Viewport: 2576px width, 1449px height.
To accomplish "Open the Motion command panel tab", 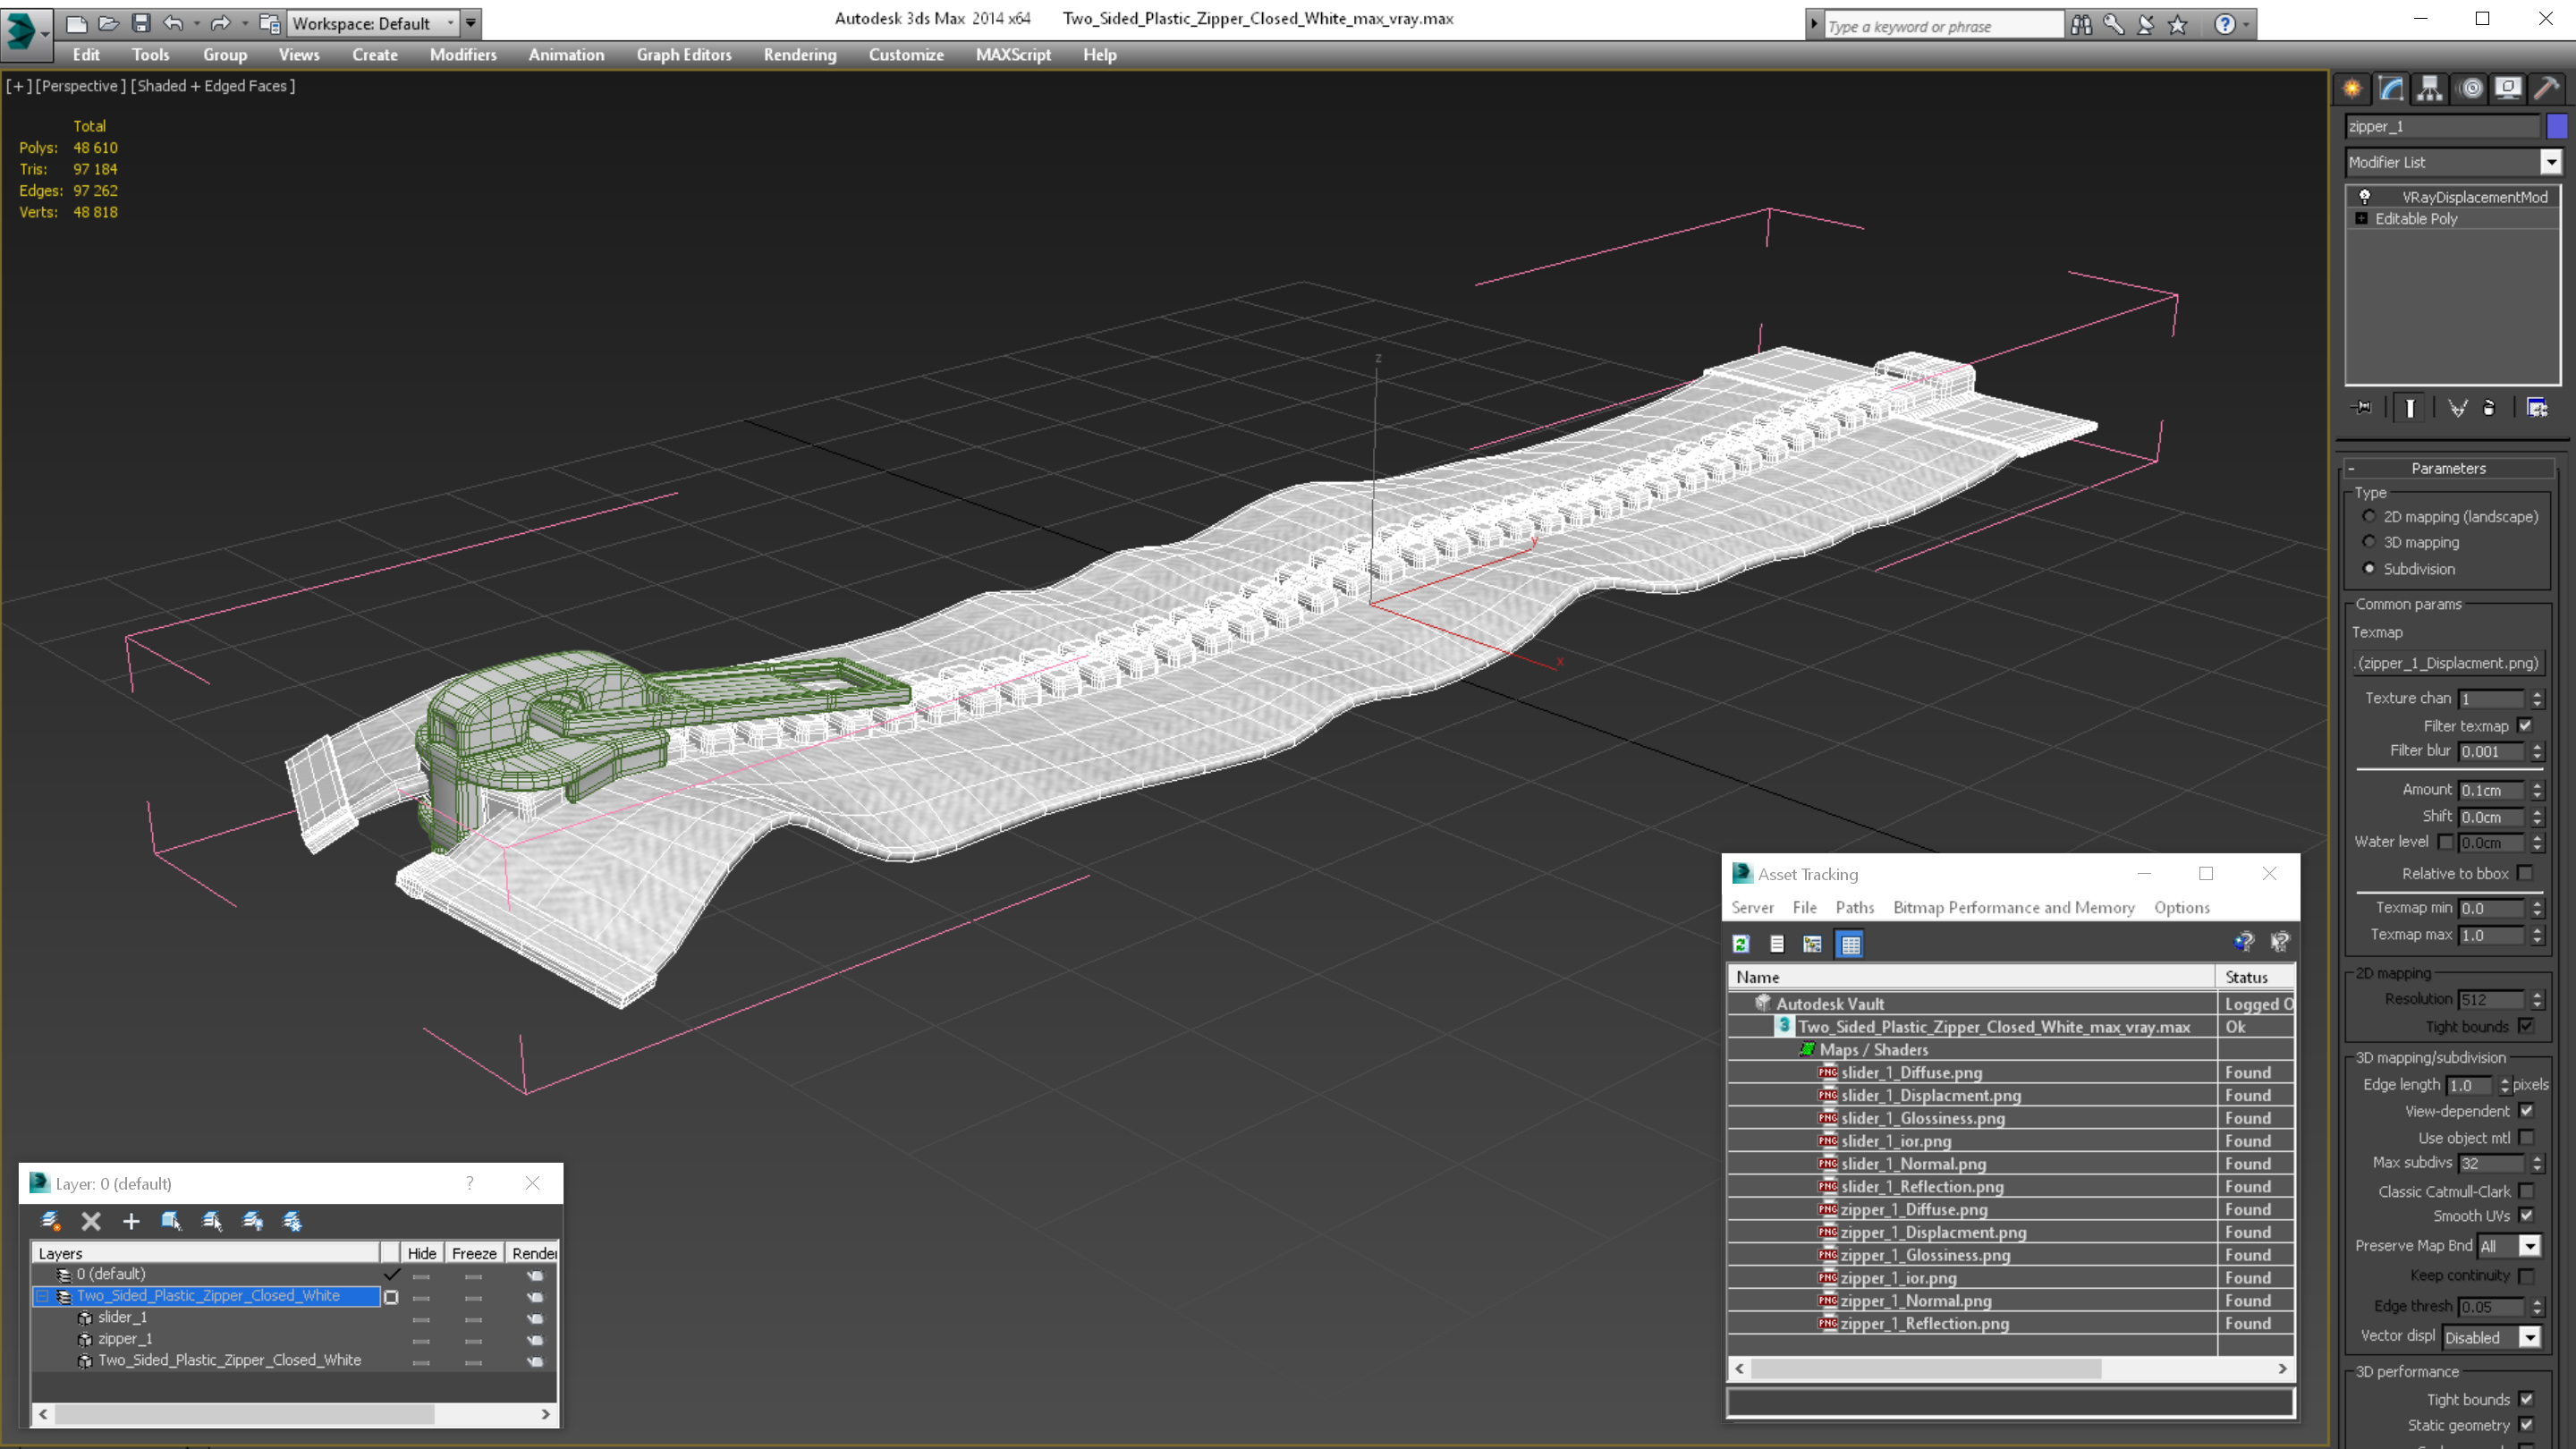I will coord(2470,89).
